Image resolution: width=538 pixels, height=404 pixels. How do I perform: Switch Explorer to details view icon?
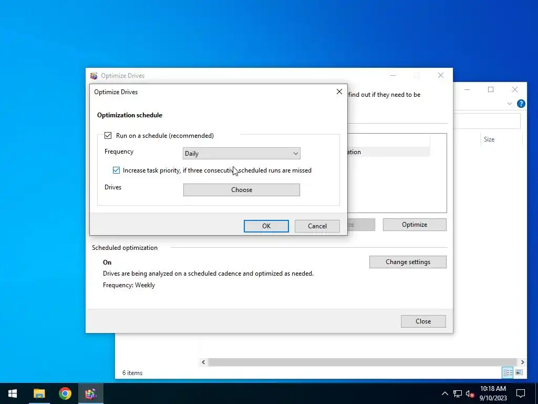click(508, 372)
